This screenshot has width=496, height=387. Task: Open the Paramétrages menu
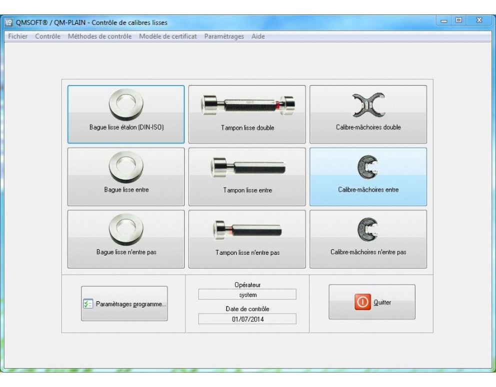(x=224, y=36)
